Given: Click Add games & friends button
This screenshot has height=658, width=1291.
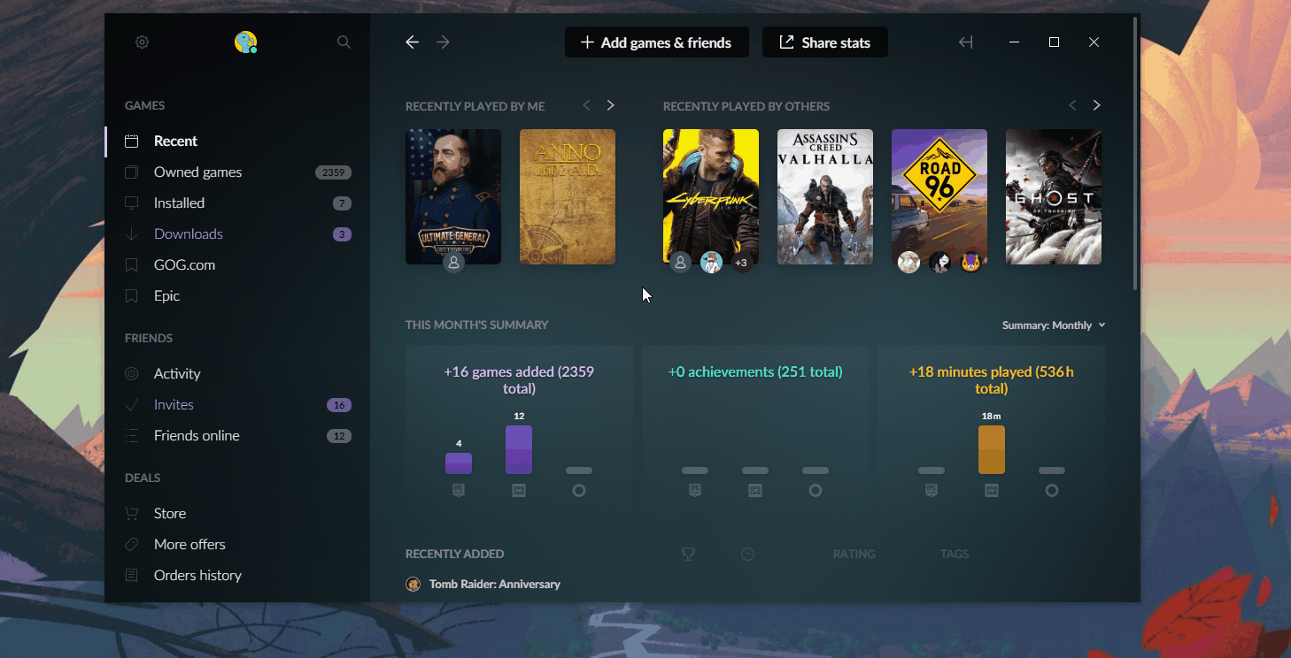Looking at the screenshot, I should 656,42.
